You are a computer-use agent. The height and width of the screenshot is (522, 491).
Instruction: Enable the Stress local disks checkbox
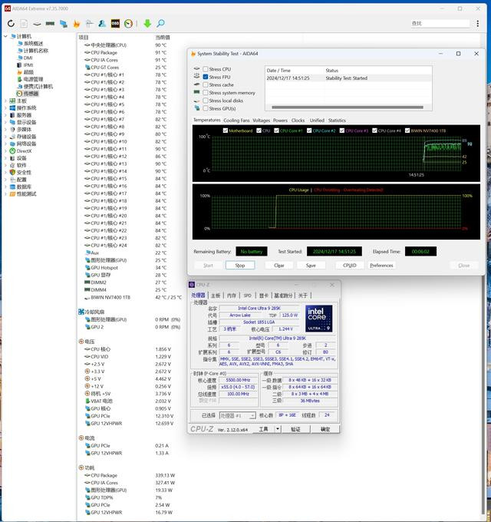[206, 101]
